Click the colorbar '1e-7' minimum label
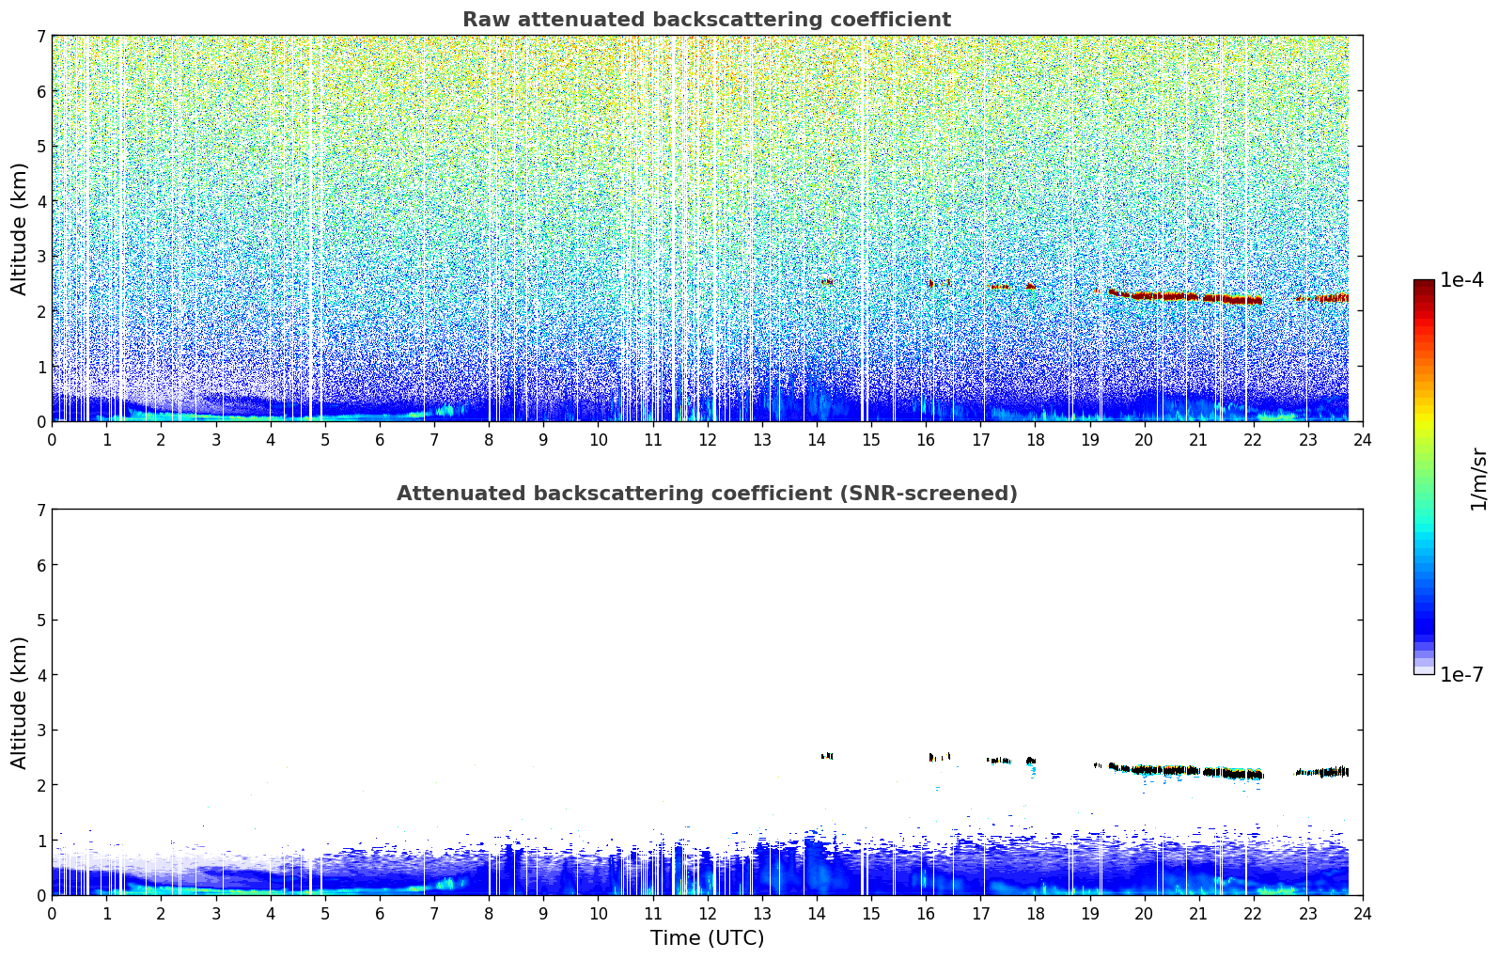 (1461, 675)
